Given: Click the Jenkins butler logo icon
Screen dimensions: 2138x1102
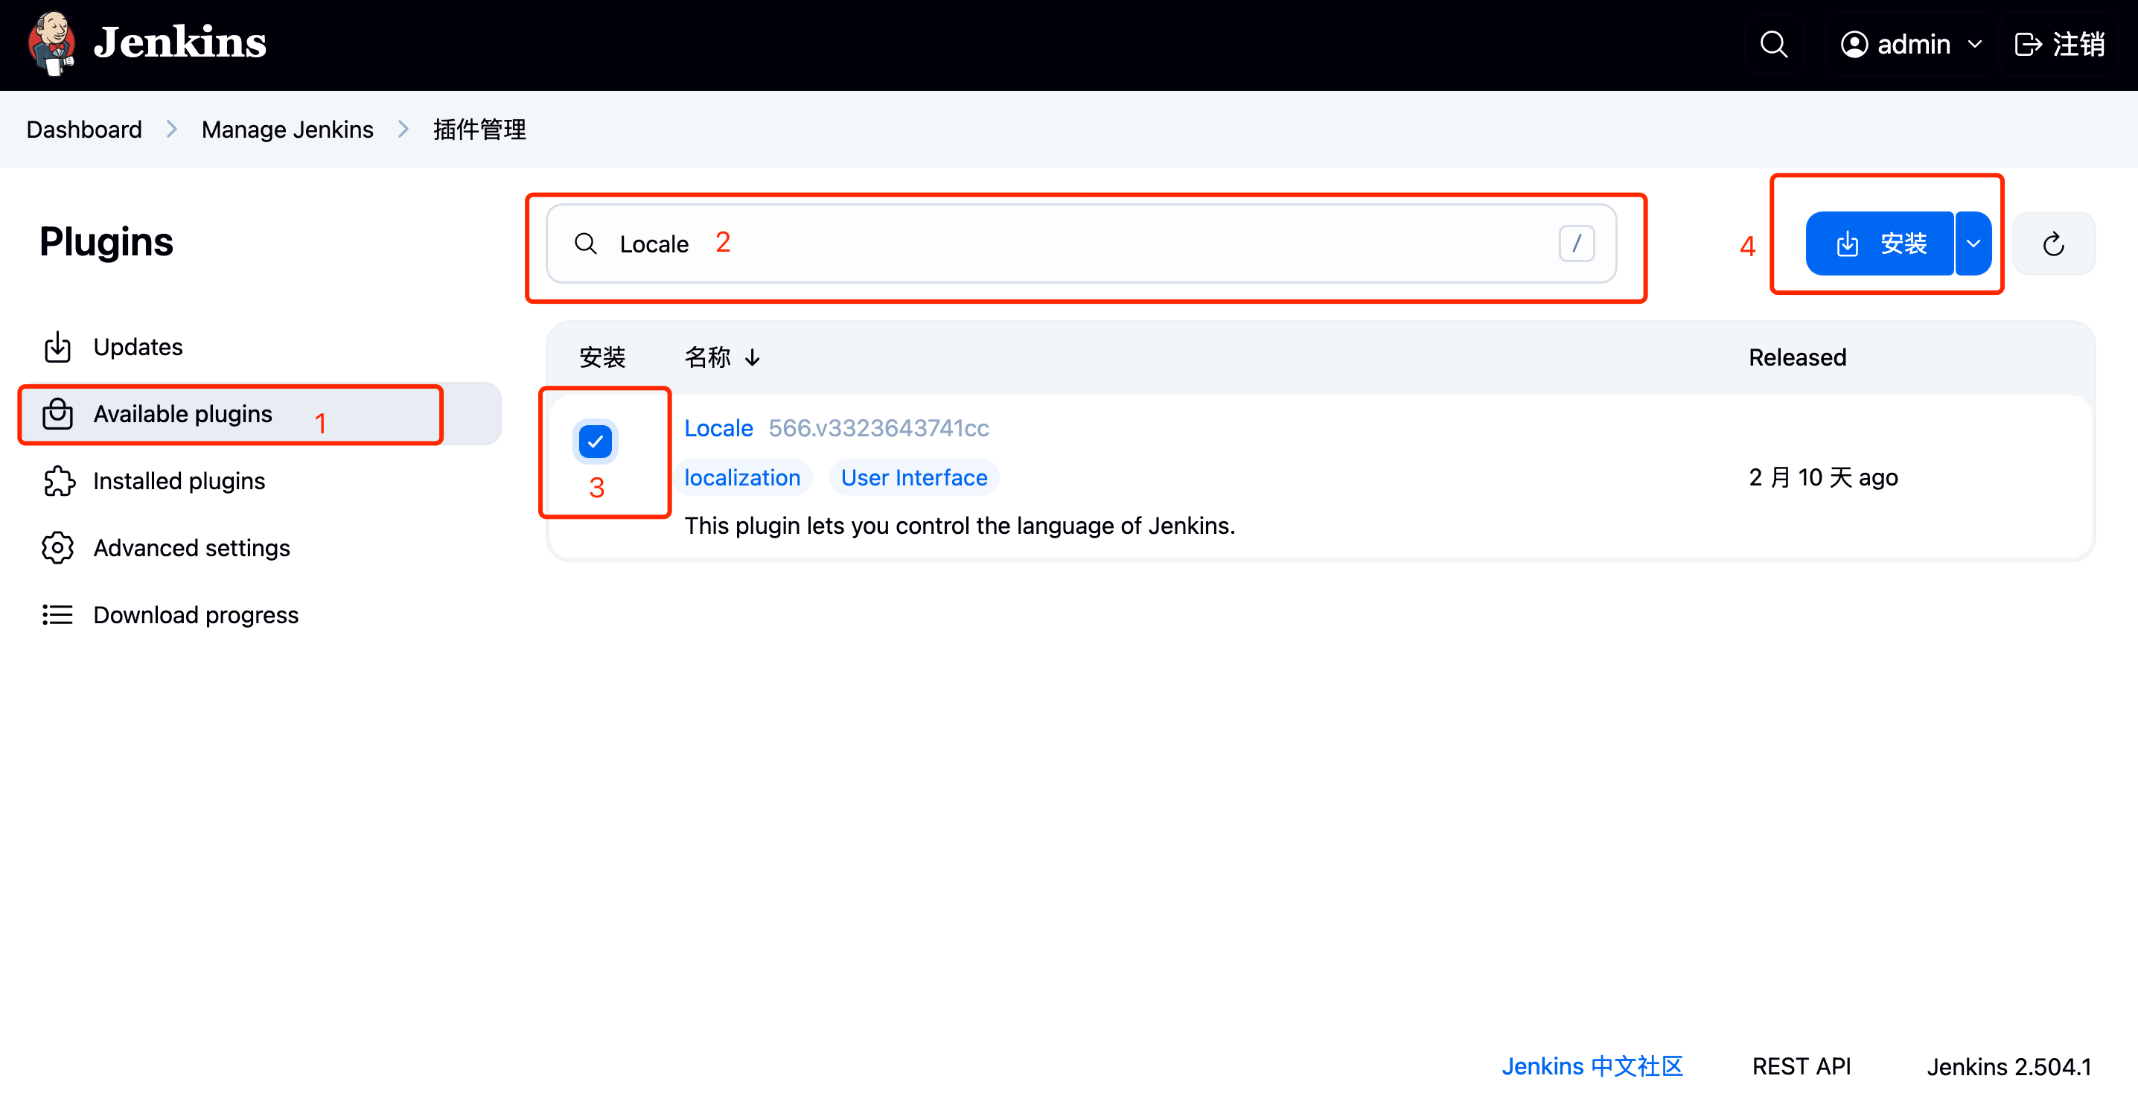Looking at the screenshot, I should pos(51,43).
